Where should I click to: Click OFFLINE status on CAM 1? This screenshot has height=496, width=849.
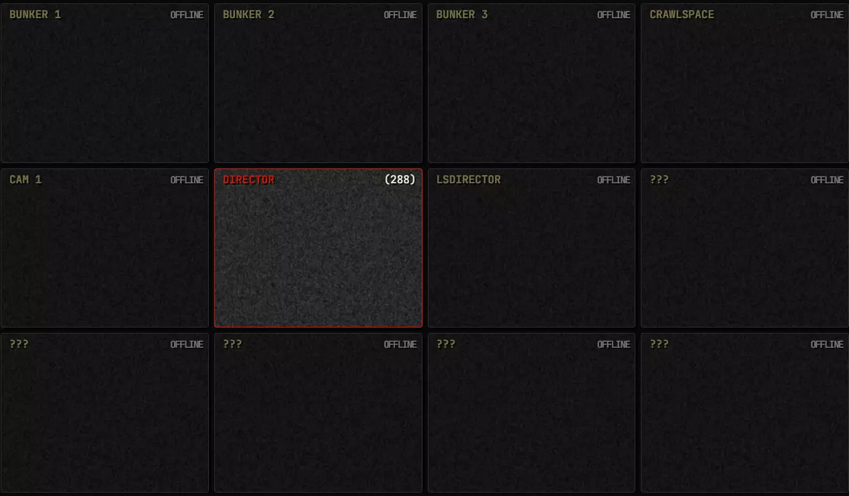[187, 180]
